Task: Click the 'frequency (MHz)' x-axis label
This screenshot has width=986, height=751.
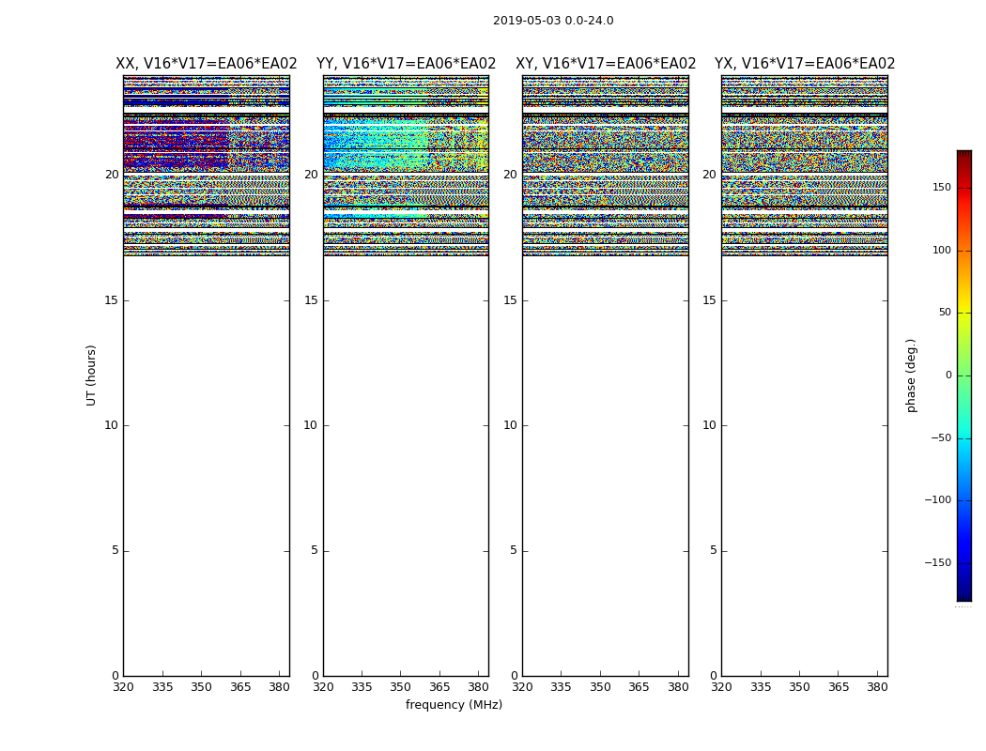Action: coord(454,705)
